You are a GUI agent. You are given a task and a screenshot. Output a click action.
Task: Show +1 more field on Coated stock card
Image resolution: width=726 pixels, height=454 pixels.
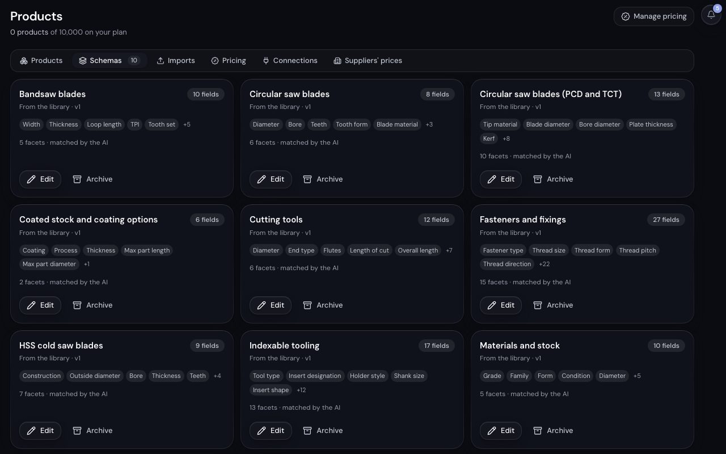87,264
